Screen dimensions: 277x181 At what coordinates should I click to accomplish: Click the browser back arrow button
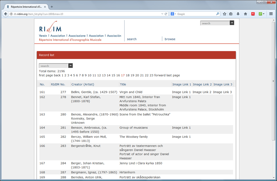[5, 14]
